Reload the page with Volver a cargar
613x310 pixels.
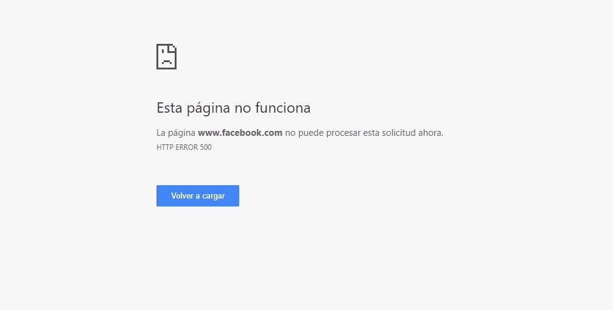tap(198, 196)
